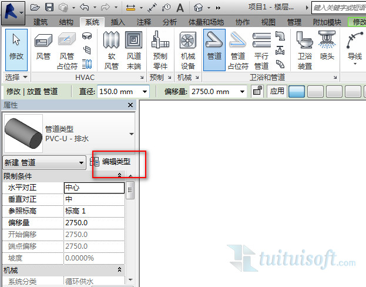The width and height of the screenshot is (366, 287).
Task: Toggle the lock icon beside offset field
Action: click(257, 91)
